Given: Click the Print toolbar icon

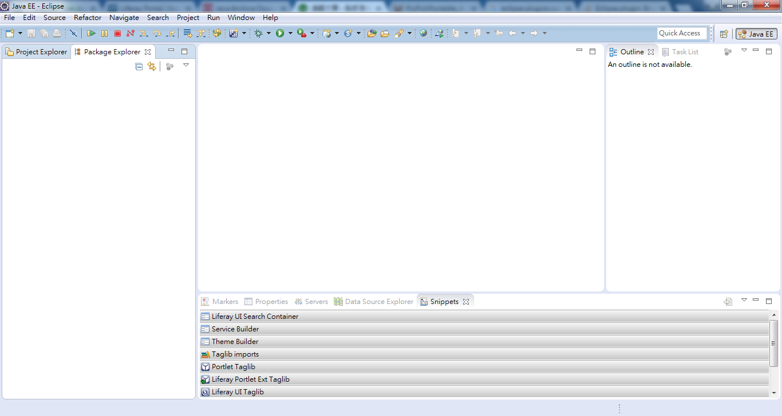Looking at the screenshot, I should coord(57,33).
